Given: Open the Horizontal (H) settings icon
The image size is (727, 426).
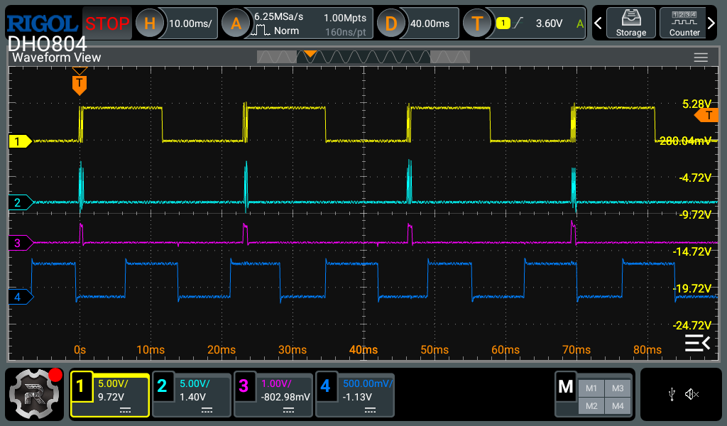Looking at the screenshot, I should pyautogui.click(x=149, y=23).
